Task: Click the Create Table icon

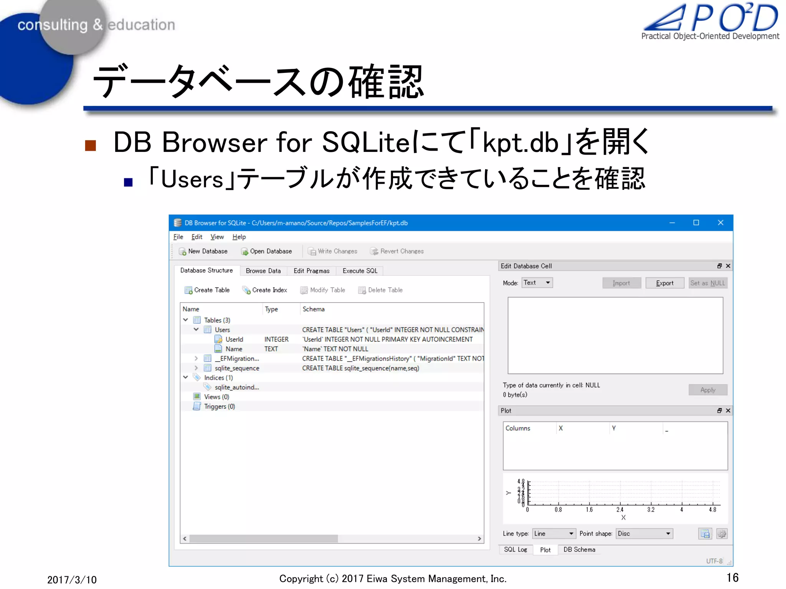Action: click(188, 290)
